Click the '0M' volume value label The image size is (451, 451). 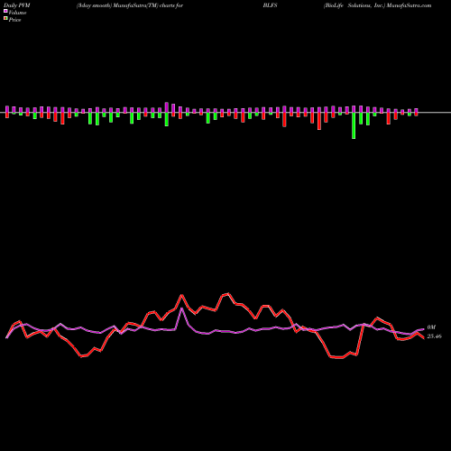(x=431, y=327)
